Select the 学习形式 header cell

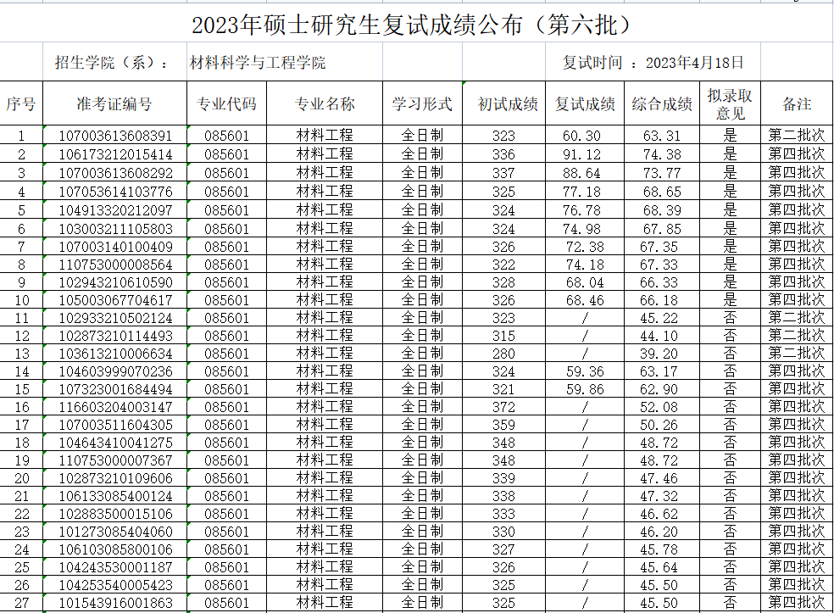422,104
